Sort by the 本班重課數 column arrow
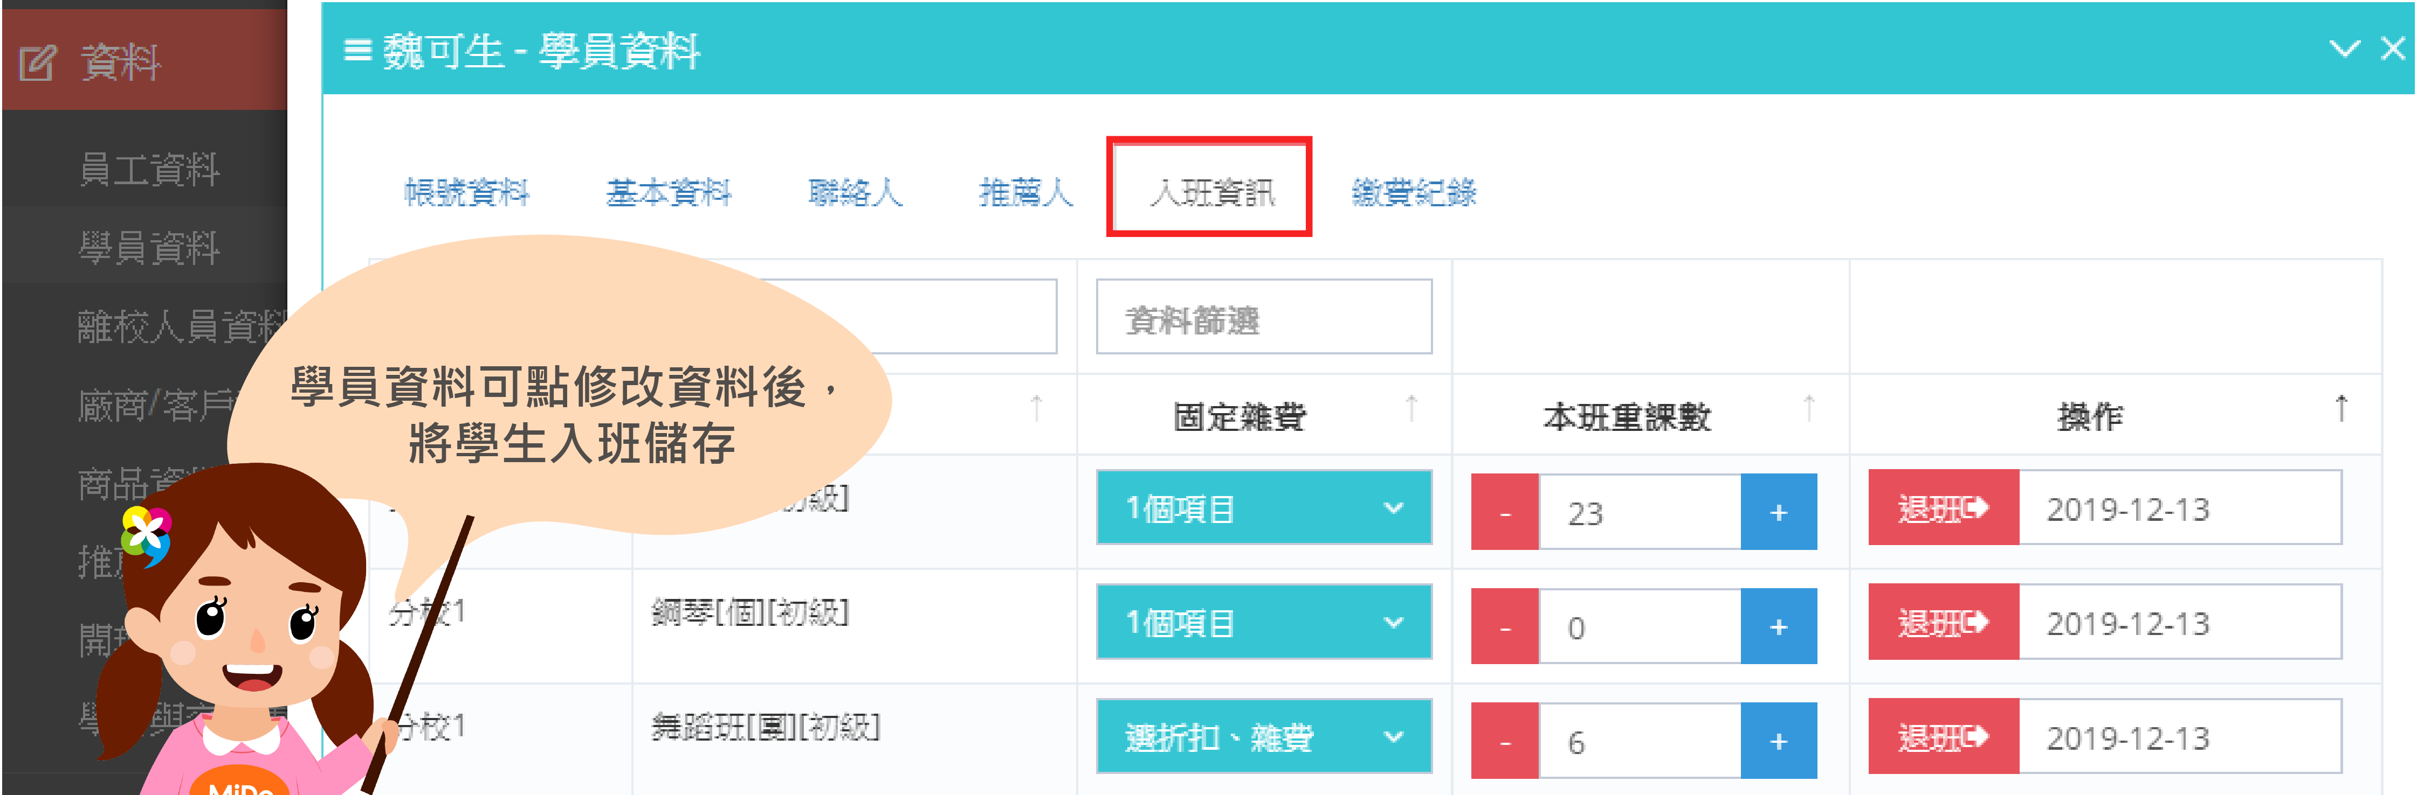Image resolution: width=2417 pixels, height=795 pixels. (x=1809, y=408)
